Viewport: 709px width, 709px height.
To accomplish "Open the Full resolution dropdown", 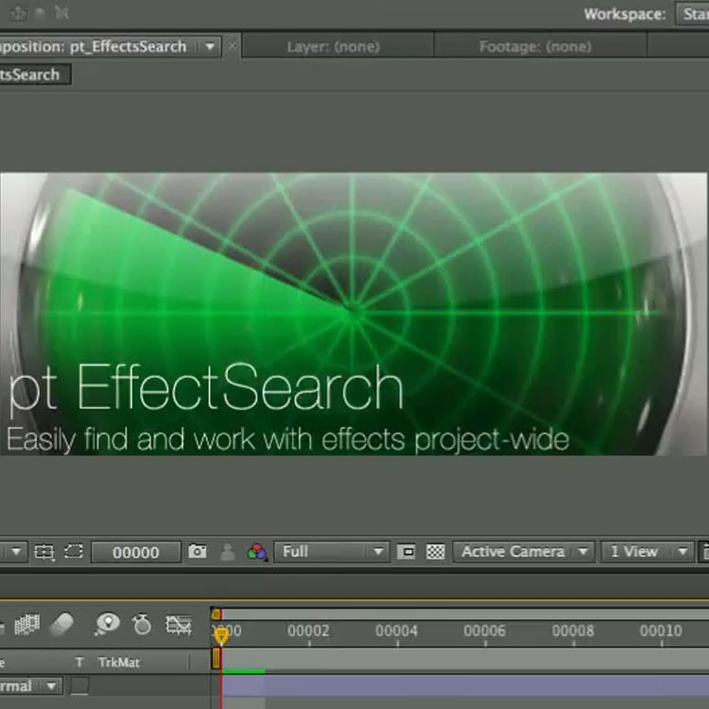I will click(332, 552).
